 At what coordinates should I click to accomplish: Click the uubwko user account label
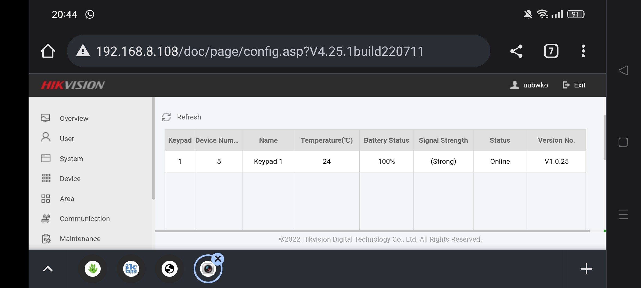(535, 85)
